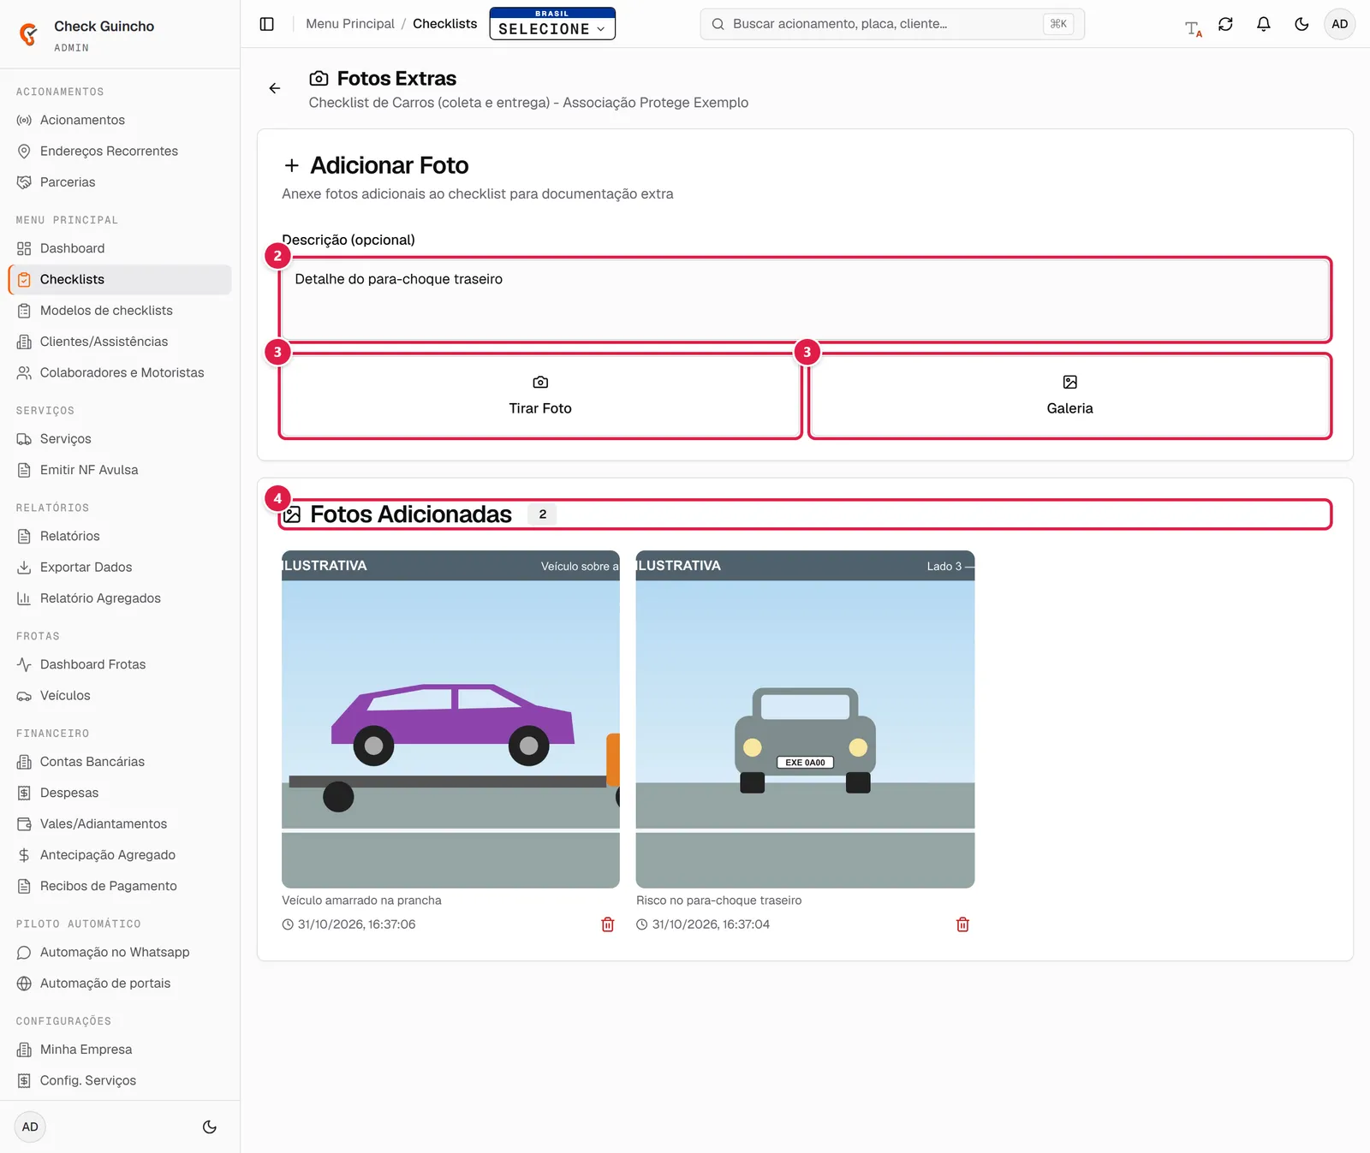Open the purple car on flatbed thumbnail
Image resolution: width=1370 pixels, height=1153 pixels.
click(x=450, y=719)
